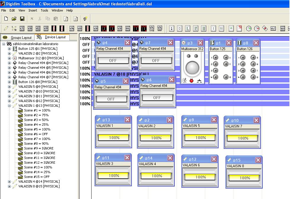Expand Relay Channel 494 @4 tree node
Image resolution: width=290 pixels, height=199 pixels.
coord(9,63)
